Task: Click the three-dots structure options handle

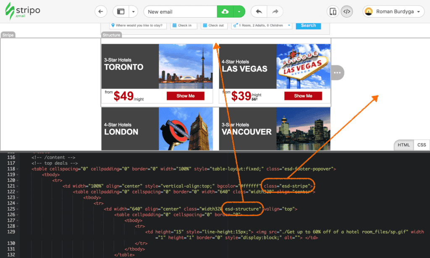Action: click(x=337, y=72)
